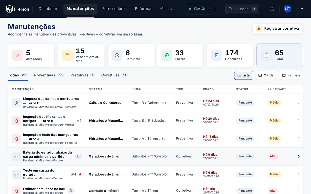Click the layers icon in Gestão button

click(x=190, y=9)
